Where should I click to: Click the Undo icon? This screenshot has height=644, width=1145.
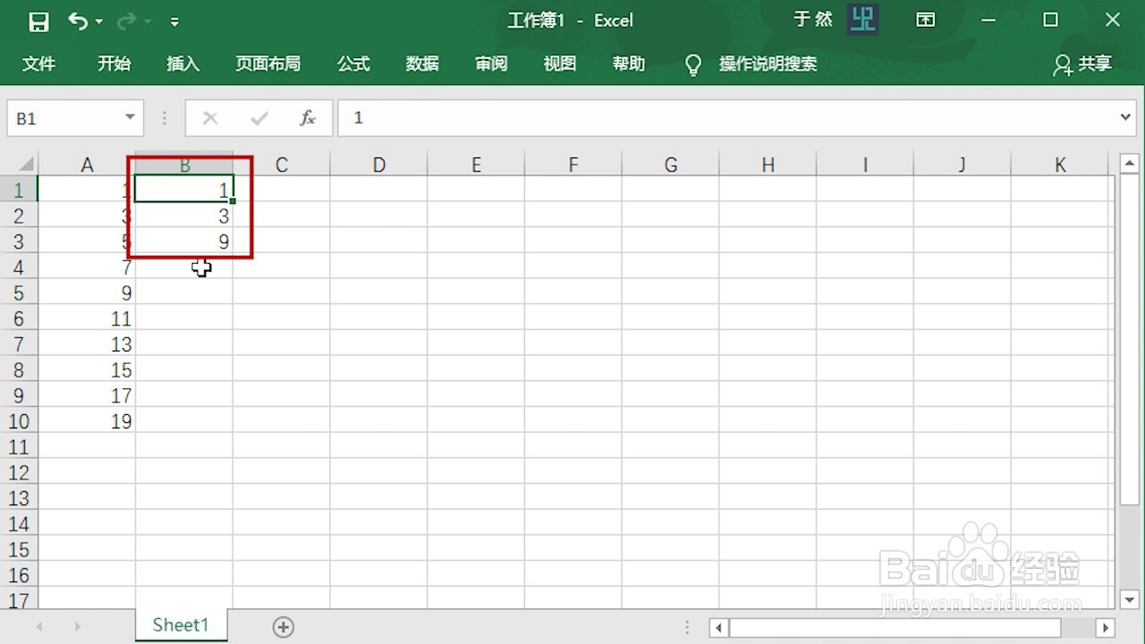coord(79,21)
